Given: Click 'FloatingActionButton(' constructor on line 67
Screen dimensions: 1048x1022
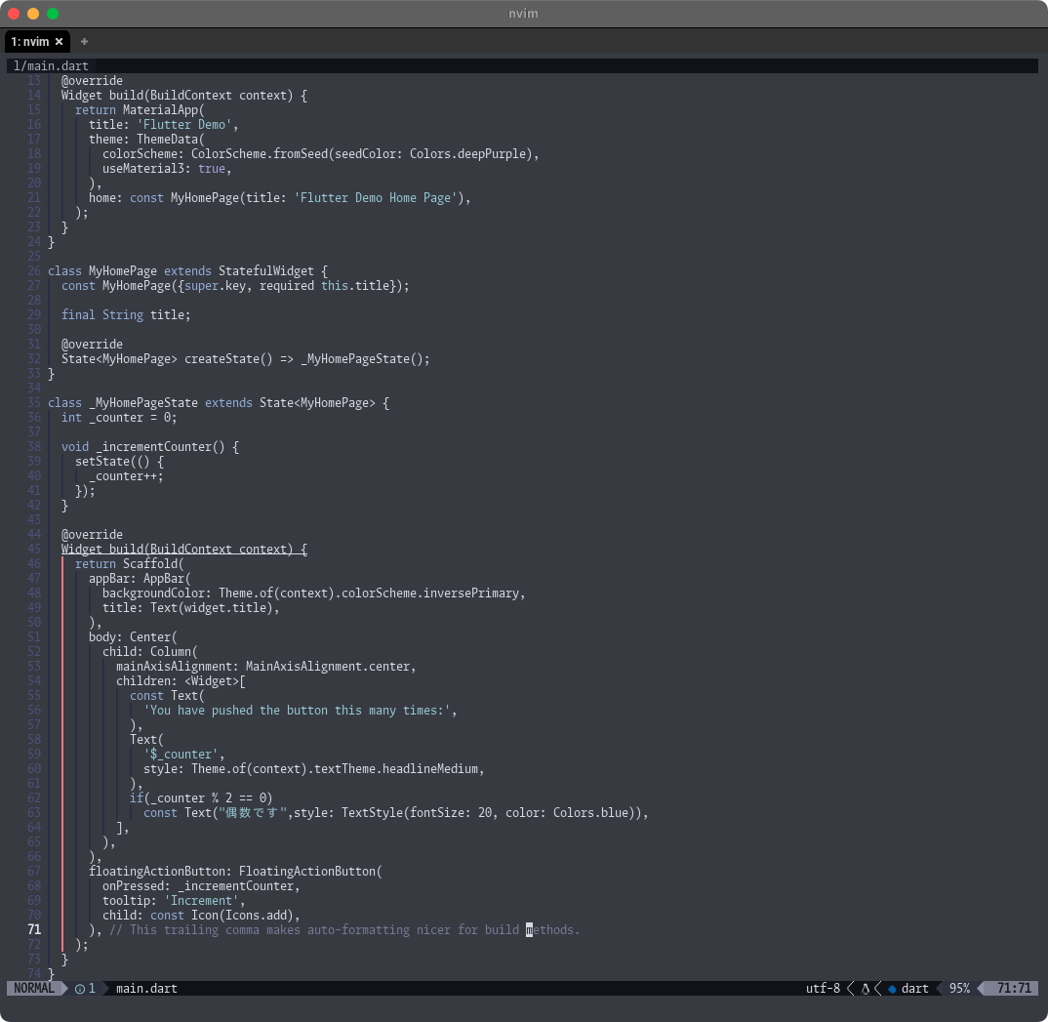Looking at the screenshot, I should click(x=311, y=871).
